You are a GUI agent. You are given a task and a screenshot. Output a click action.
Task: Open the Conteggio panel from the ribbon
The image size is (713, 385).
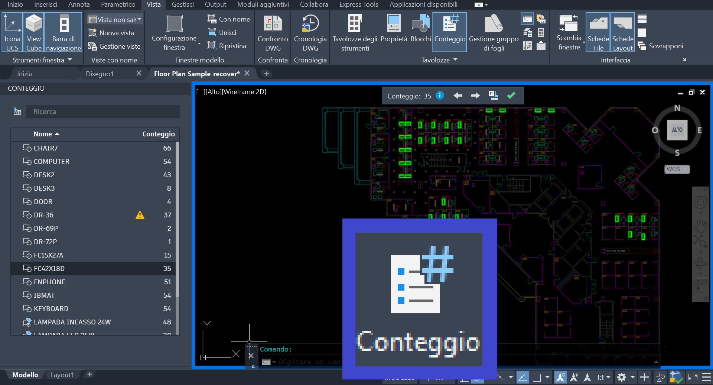[449, 32]
